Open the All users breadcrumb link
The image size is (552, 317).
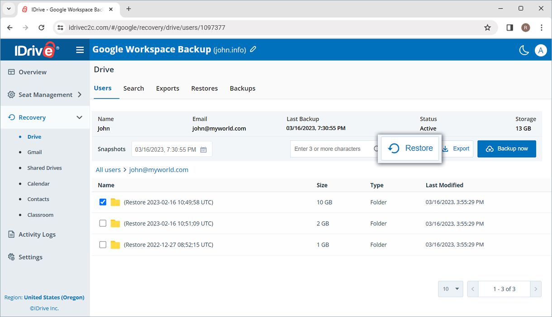click(108, 169)
